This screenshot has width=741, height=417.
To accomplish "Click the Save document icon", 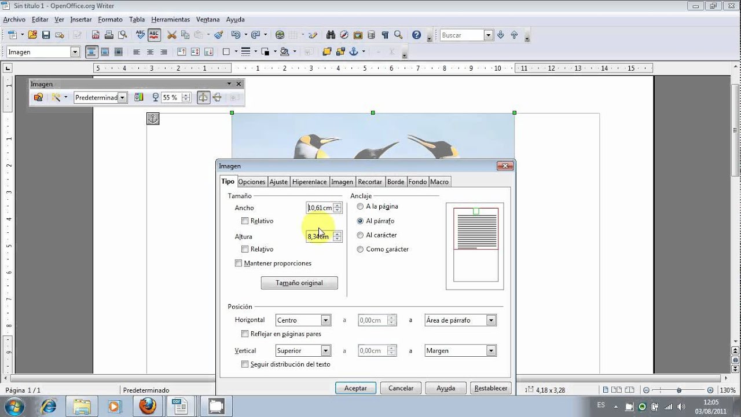I will [46, 35].
